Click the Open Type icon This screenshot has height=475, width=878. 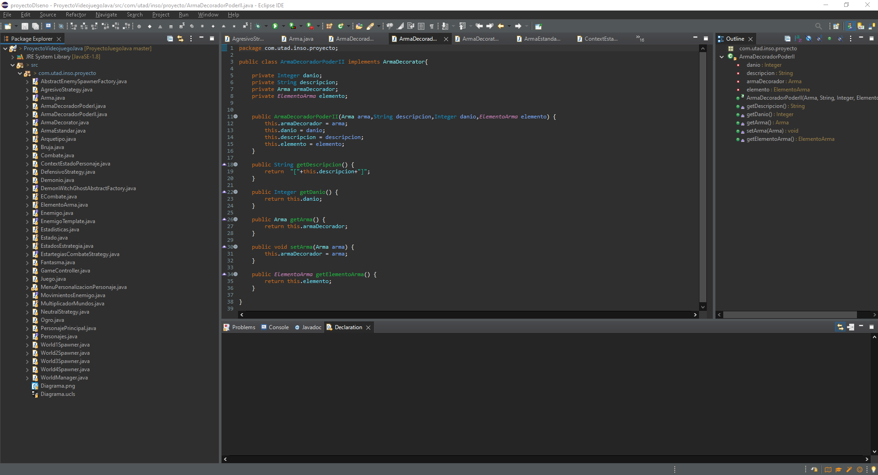pos(359,26)
